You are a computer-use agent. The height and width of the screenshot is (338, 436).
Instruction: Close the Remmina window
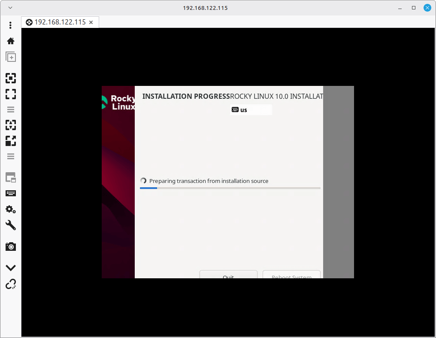[x=427, y=8]
